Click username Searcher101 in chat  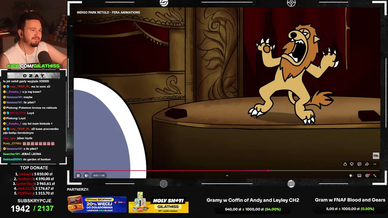pos(12,154)
